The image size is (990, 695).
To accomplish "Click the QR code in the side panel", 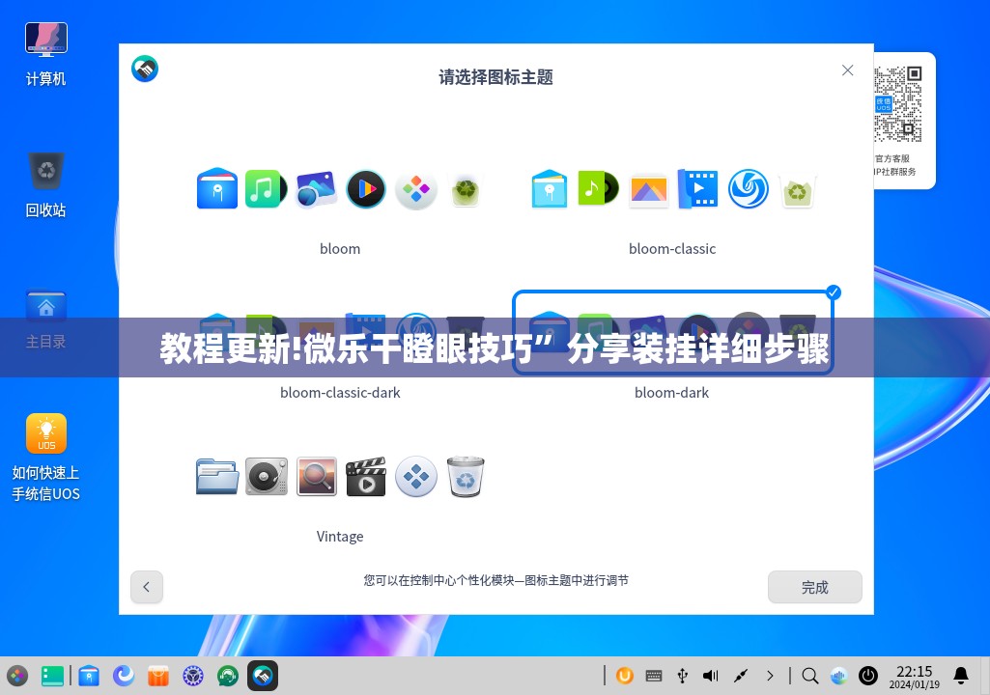I will point(897,104).
